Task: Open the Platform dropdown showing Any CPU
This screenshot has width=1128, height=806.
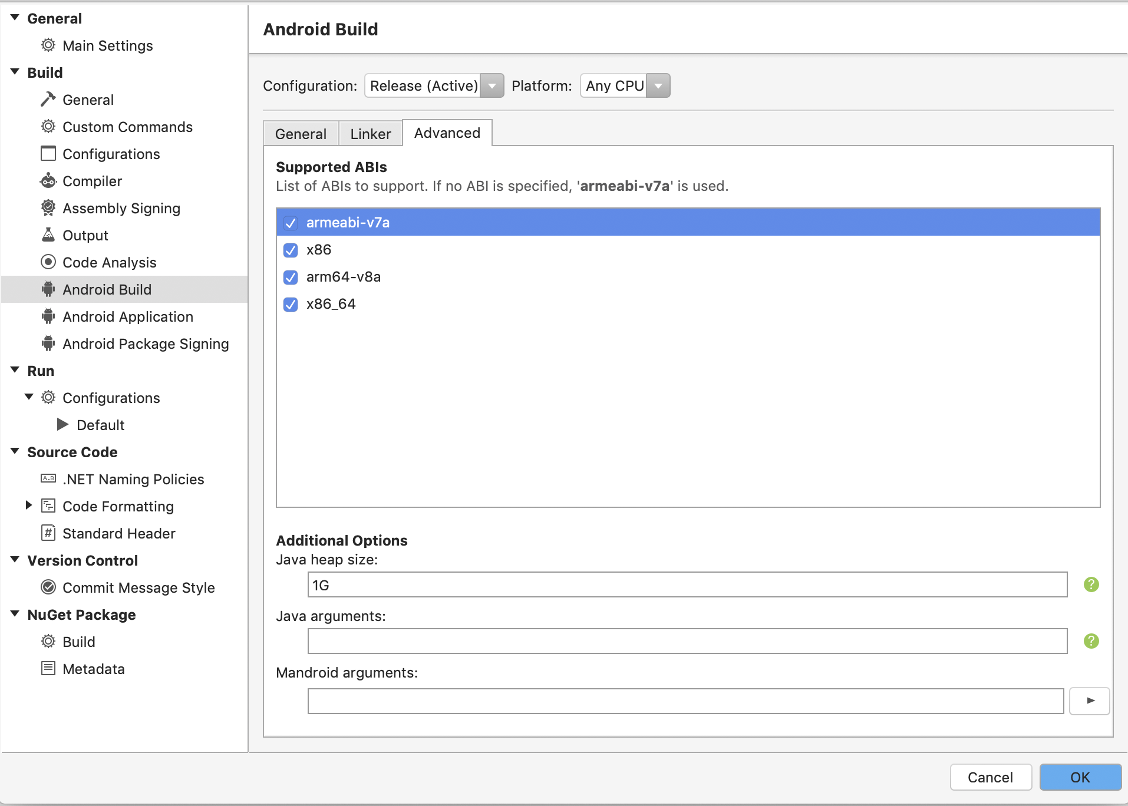Action: click(x=625, y=85)
